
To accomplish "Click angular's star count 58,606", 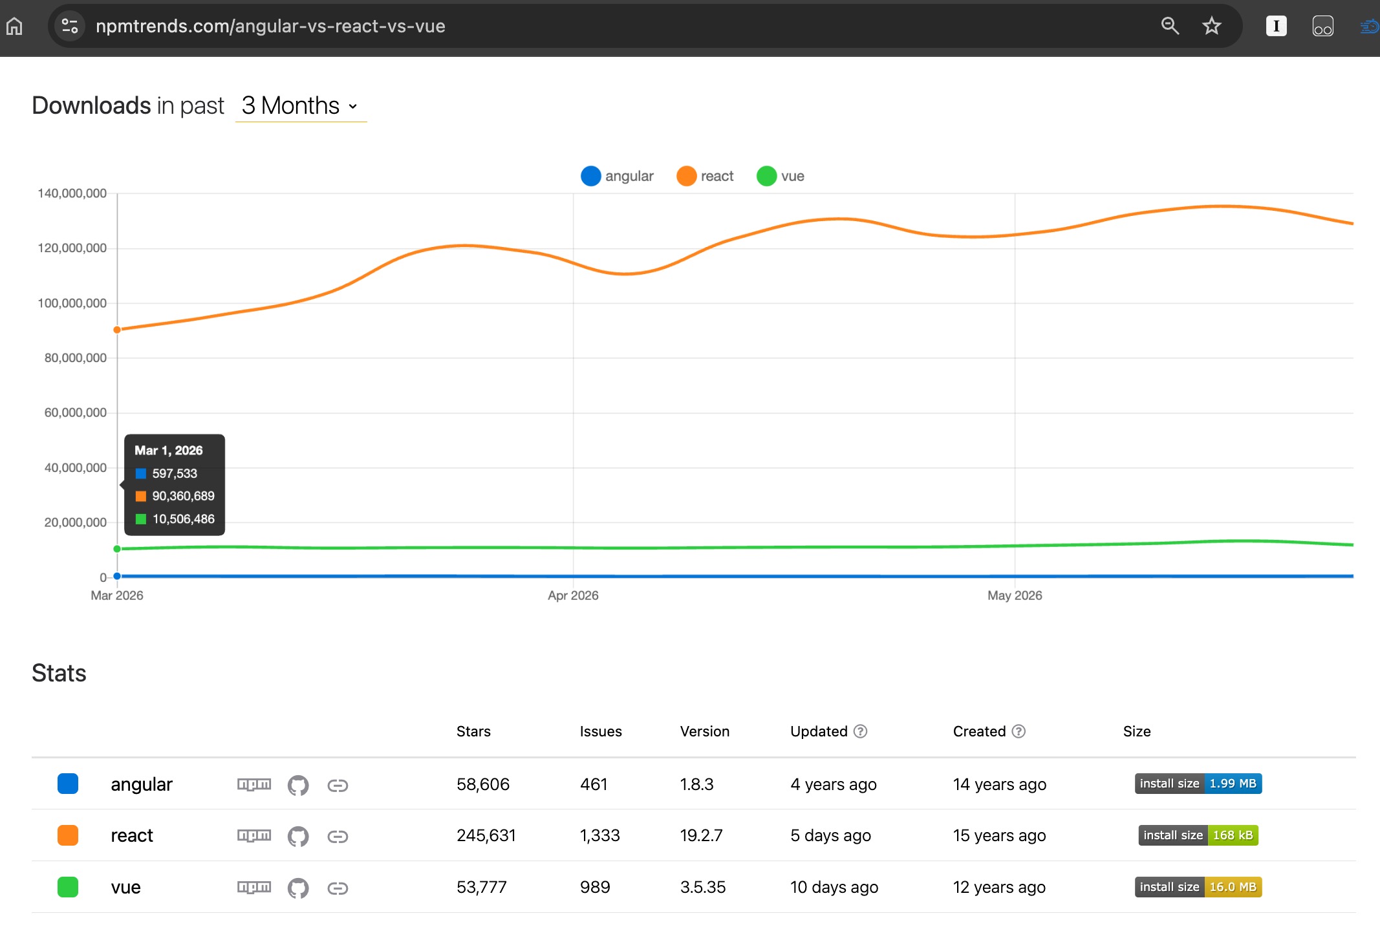I will [483, 784].
